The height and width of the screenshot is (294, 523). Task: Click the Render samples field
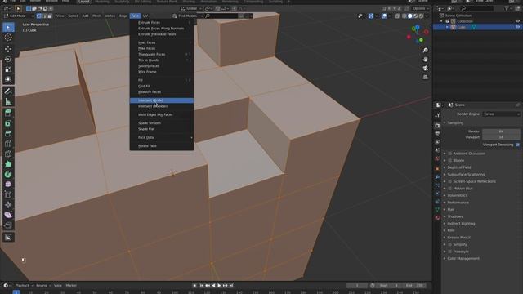[501, 131]
